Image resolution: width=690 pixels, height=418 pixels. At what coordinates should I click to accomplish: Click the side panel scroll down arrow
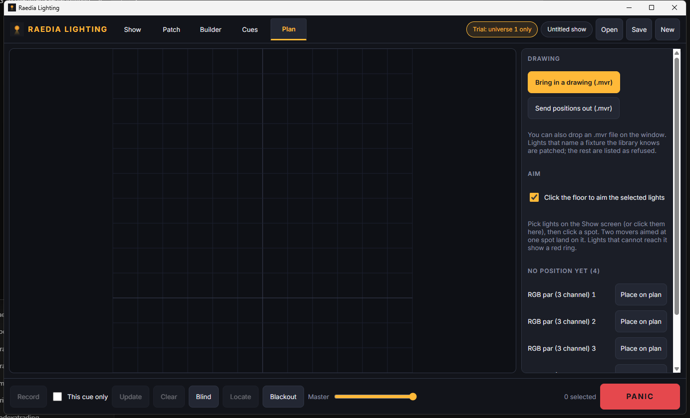coord(677,369)
